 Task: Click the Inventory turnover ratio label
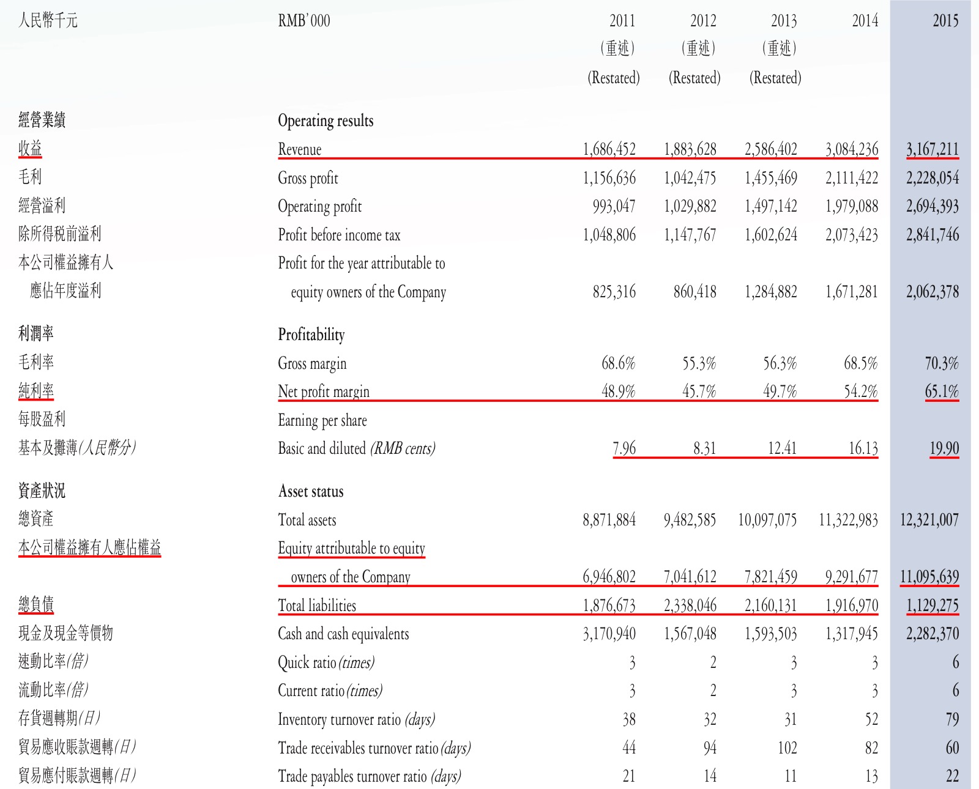click(x=356, y=719)
